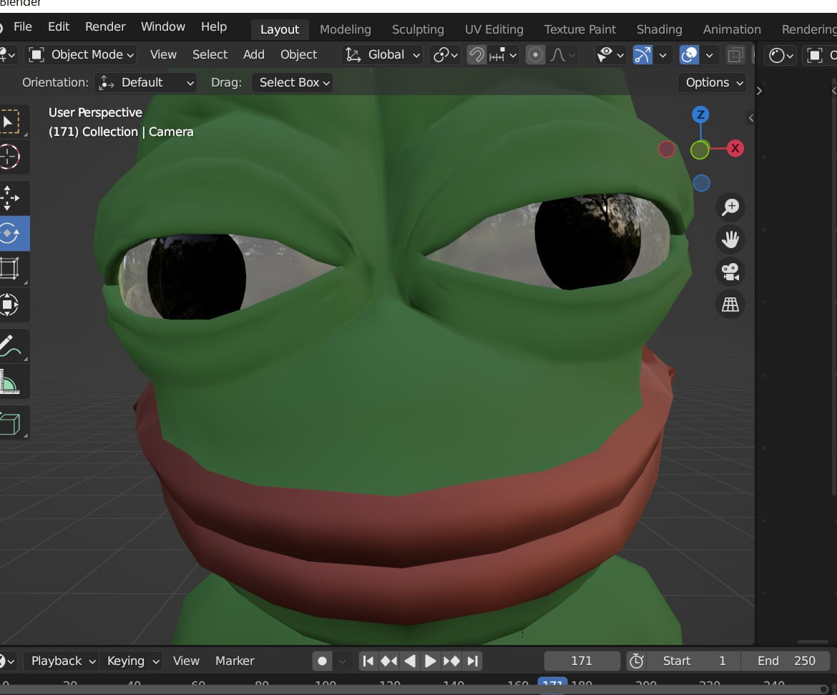Open viewport Select menu
The image size is (837, 695).
pyautogui.click(x=210, y=55)
